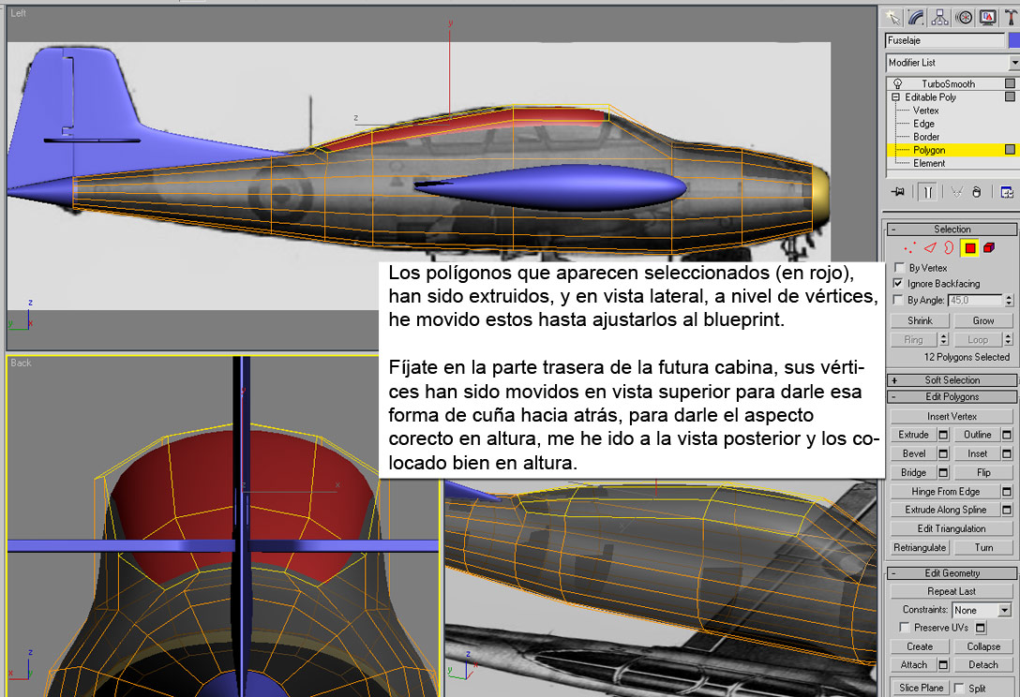1020x697 pixels.
Task: Select Element level in modifier stack
Action: [x=929, y=163]
